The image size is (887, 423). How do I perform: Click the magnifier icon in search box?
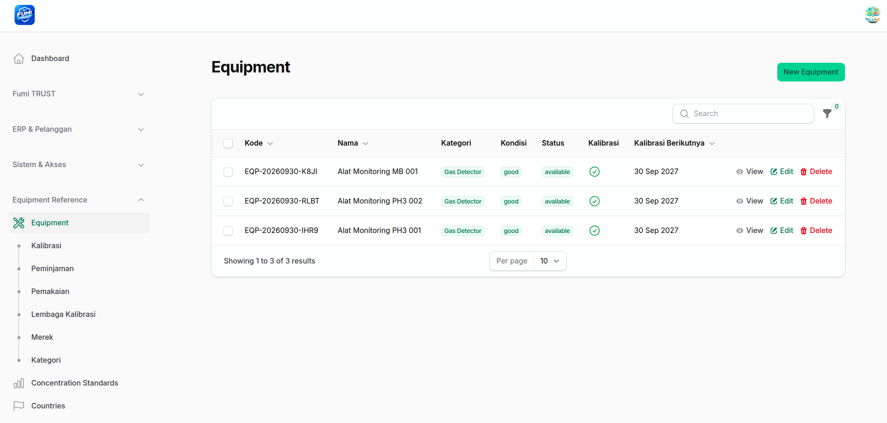coord(684,114)
